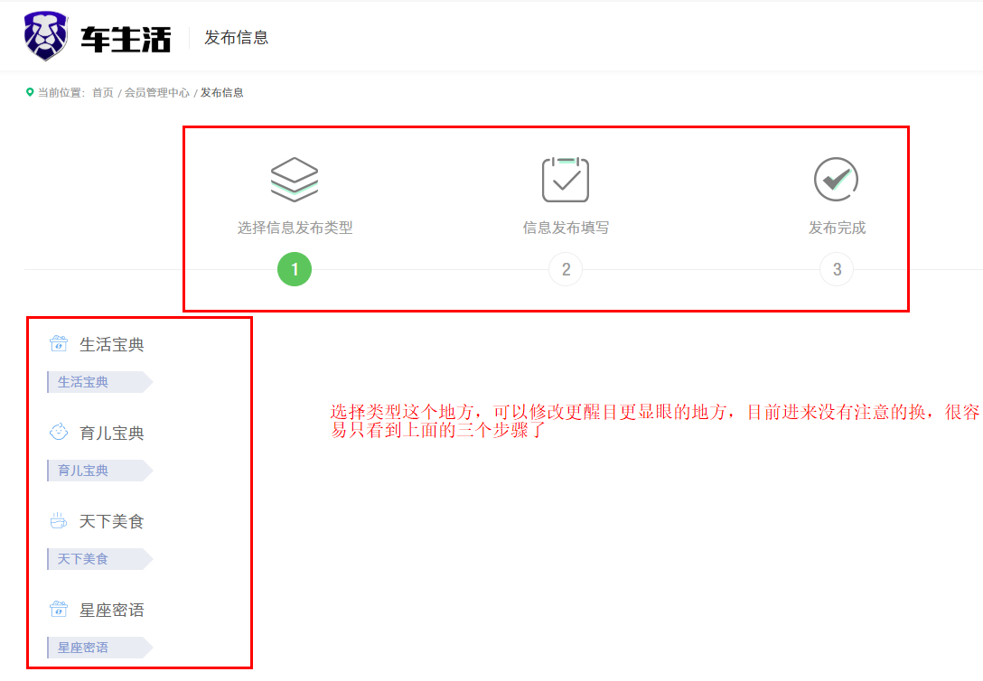Select step number 3 circle

pyautogui.click(x=837, y=269)
